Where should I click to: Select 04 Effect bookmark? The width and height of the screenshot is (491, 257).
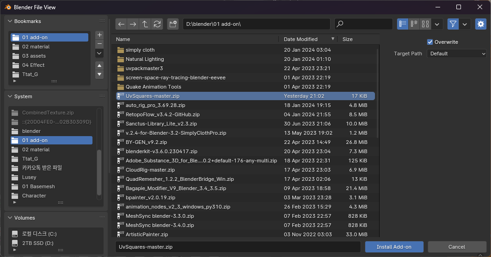49,65
